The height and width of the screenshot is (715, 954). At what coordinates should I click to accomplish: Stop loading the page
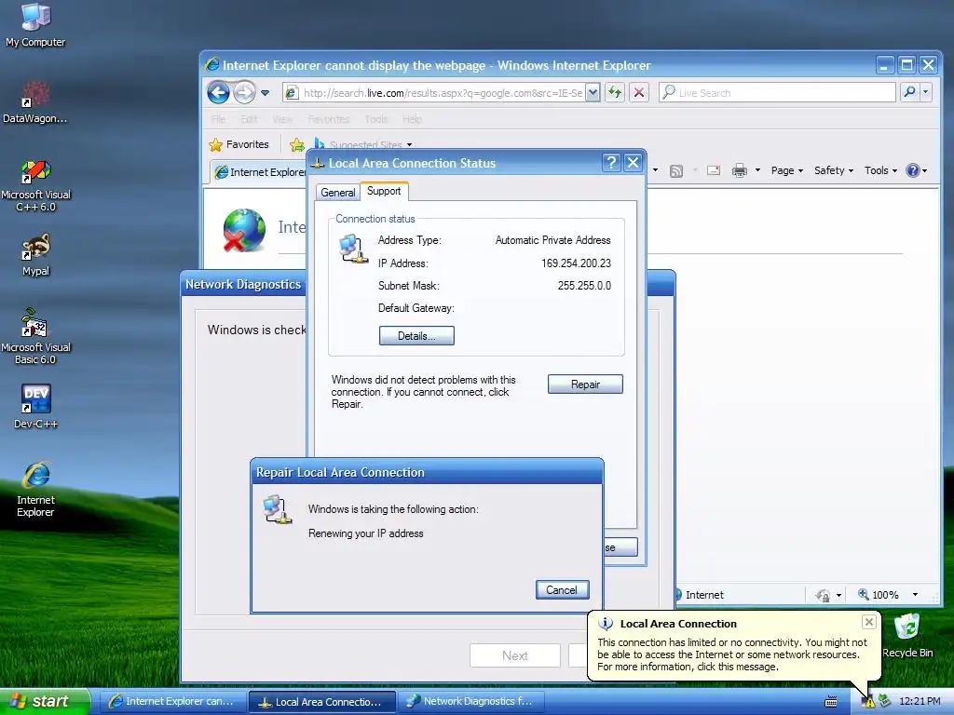(x=639, y=92)
